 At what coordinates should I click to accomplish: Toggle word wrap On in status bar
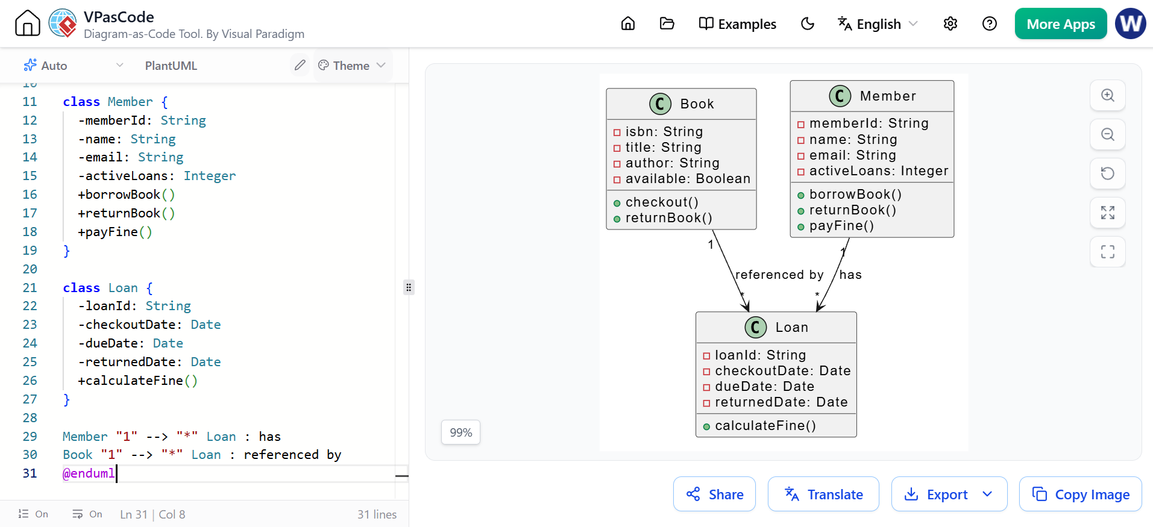87,514
